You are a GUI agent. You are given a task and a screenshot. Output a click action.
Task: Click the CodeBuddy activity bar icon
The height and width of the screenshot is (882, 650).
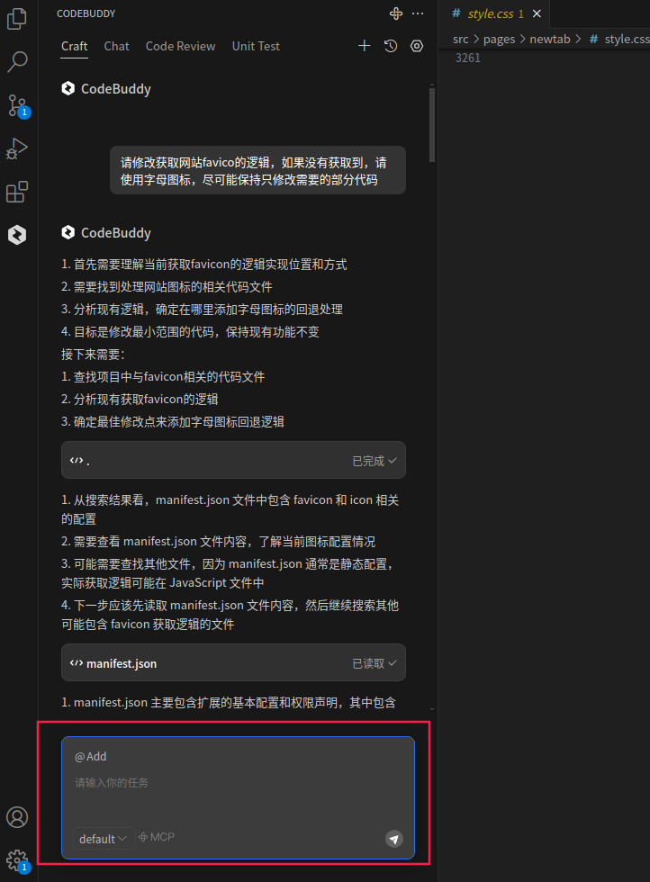click(x=17, y=235)
